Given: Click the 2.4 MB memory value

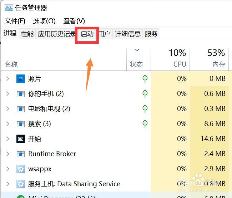Looking at the screenshot, I should click(215, 154).
